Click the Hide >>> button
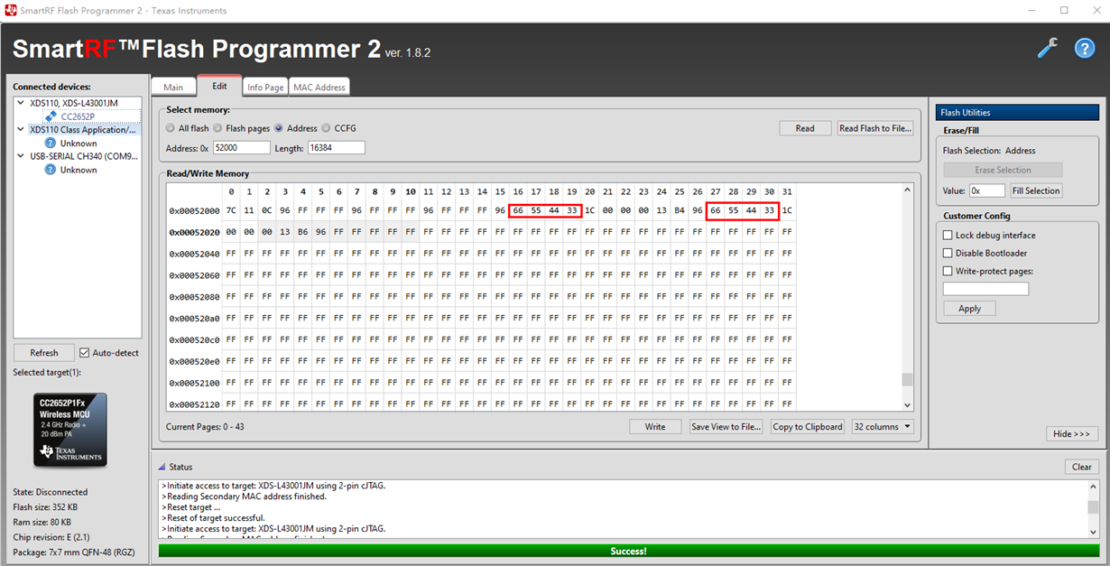Image resolution: width=1110 pixels, height=566 pixels. coord(1071,434)
